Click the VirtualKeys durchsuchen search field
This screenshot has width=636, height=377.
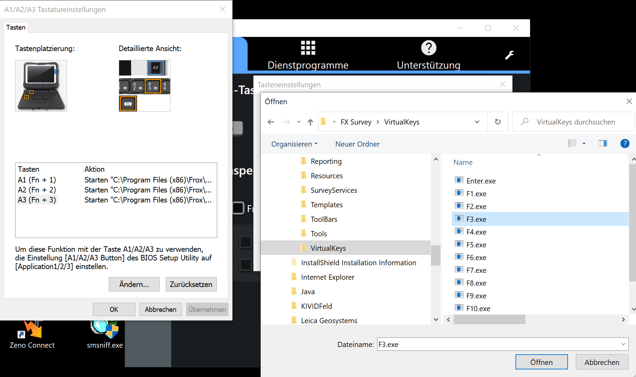point(576,122)
